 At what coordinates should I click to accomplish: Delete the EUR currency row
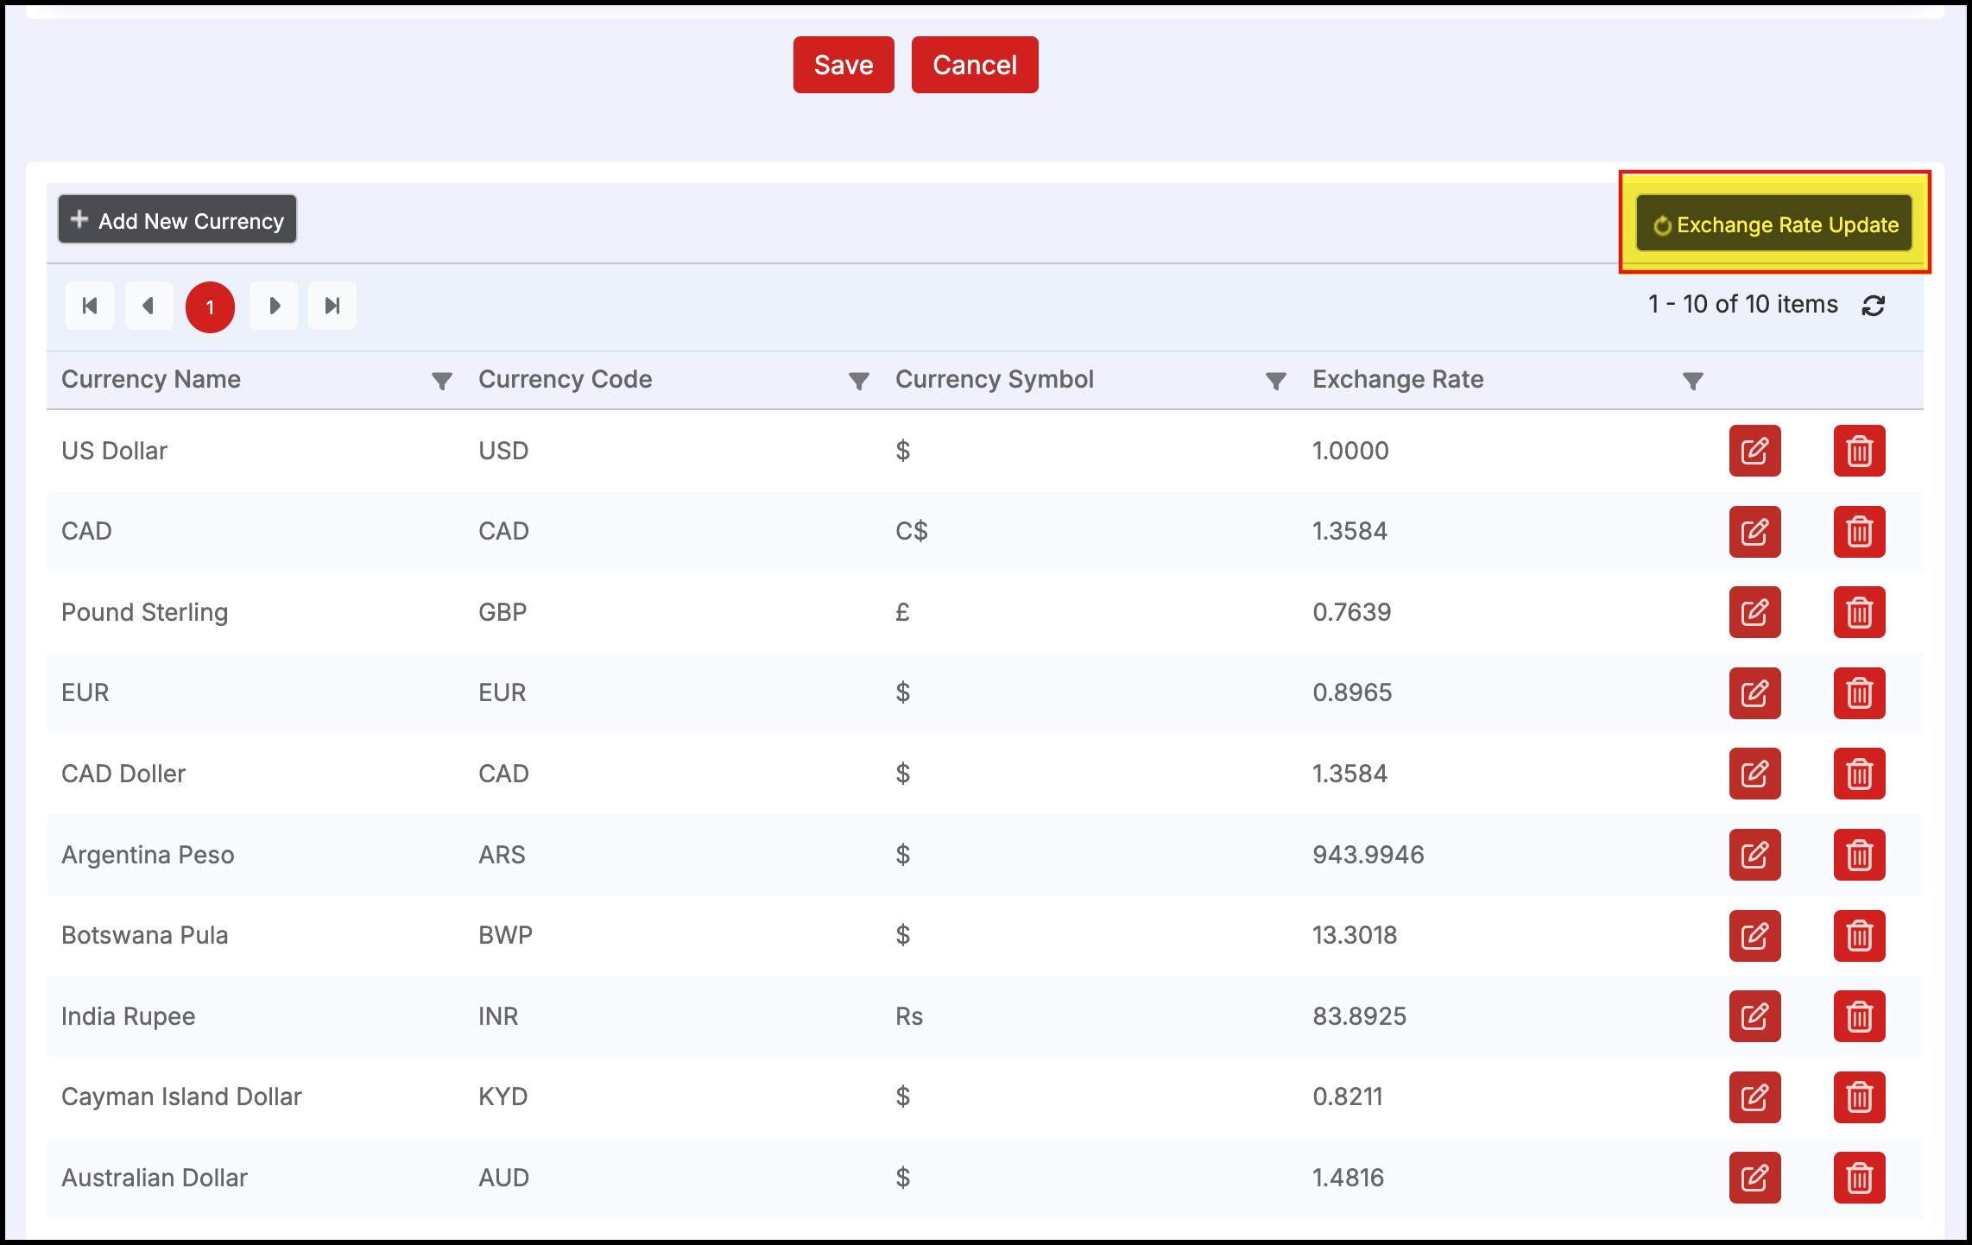click(1859, 692)
